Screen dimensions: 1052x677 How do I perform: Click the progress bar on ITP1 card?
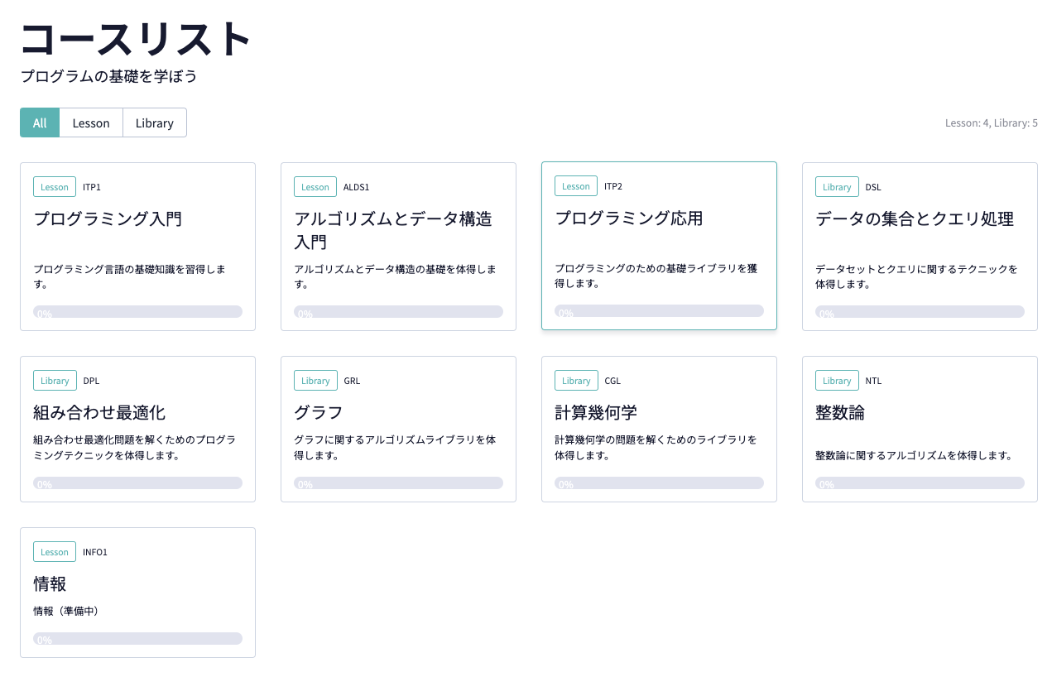tap(137, 312)
